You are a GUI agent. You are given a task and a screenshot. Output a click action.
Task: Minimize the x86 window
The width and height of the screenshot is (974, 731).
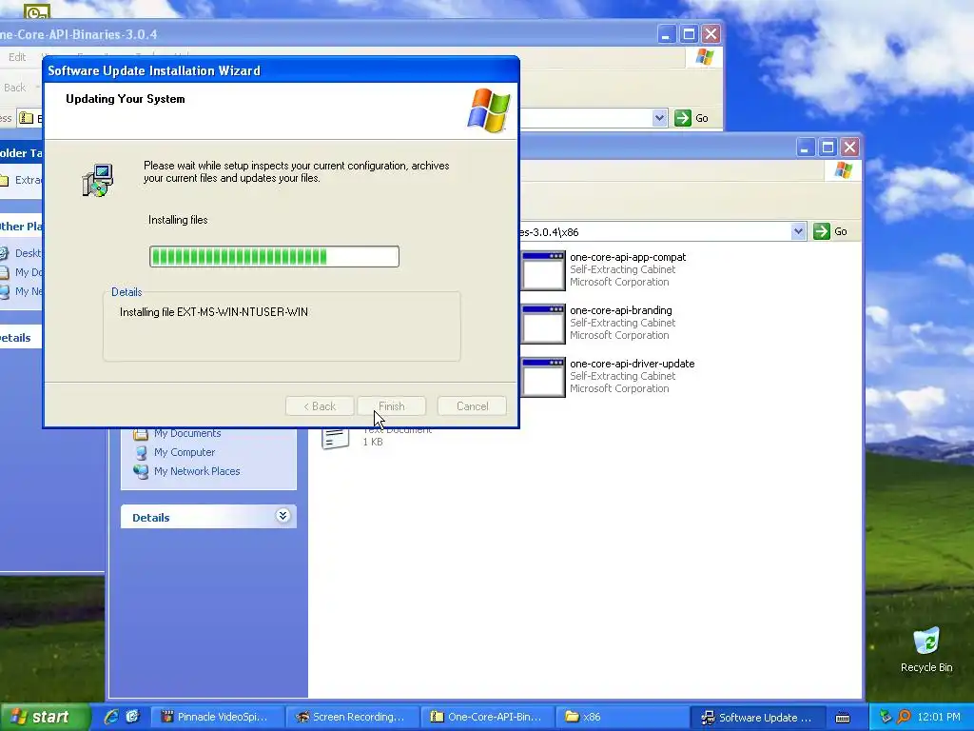pyautogui.click(x=805, y=148)
